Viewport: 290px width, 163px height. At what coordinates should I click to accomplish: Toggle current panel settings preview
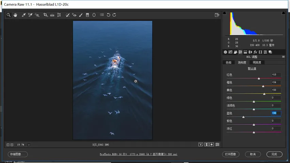(218, 145)
